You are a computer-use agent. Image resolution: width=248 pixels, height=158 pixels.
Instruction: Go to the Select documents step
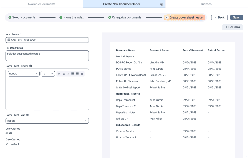22,17
